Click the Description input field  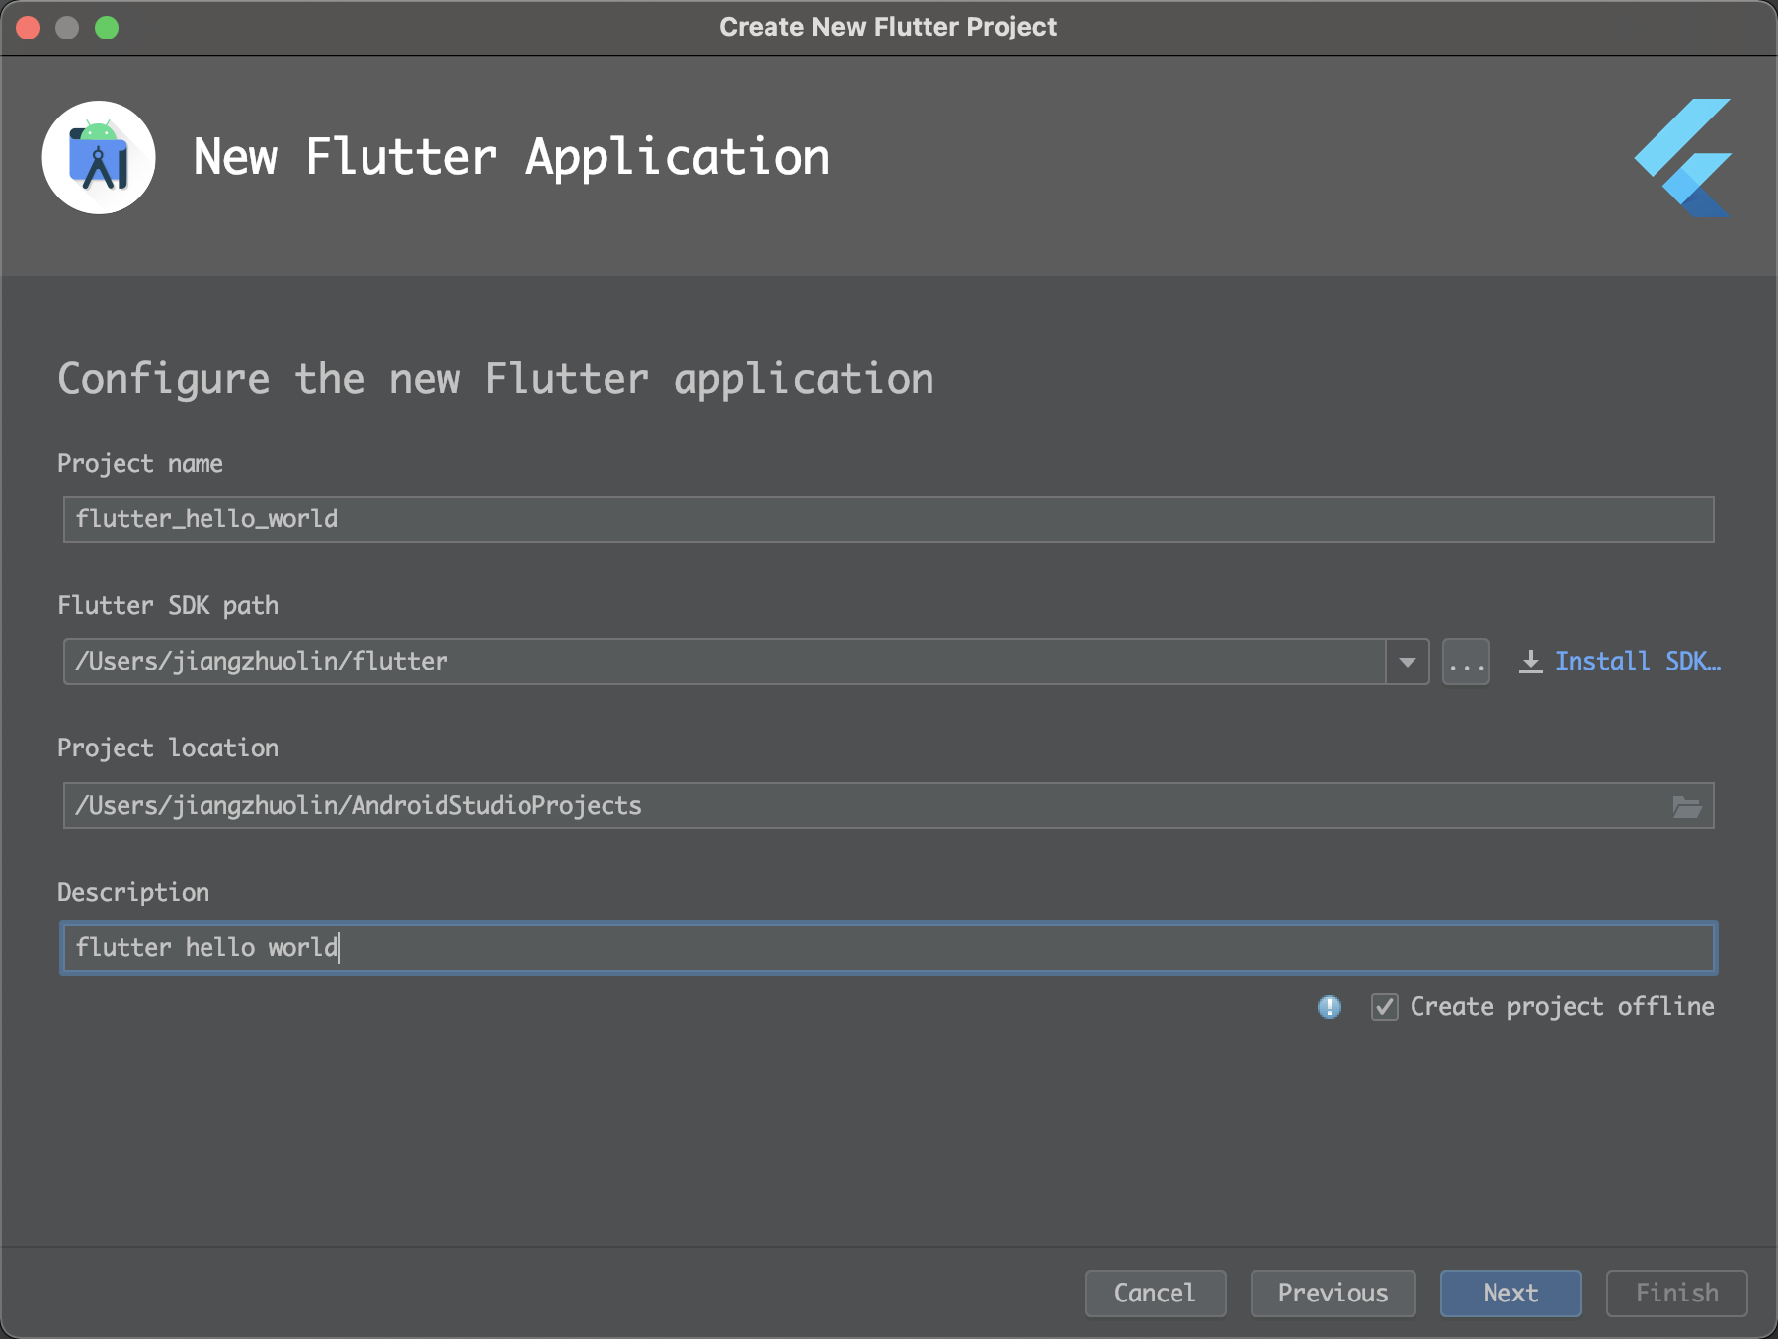click(x=889, y=948)
